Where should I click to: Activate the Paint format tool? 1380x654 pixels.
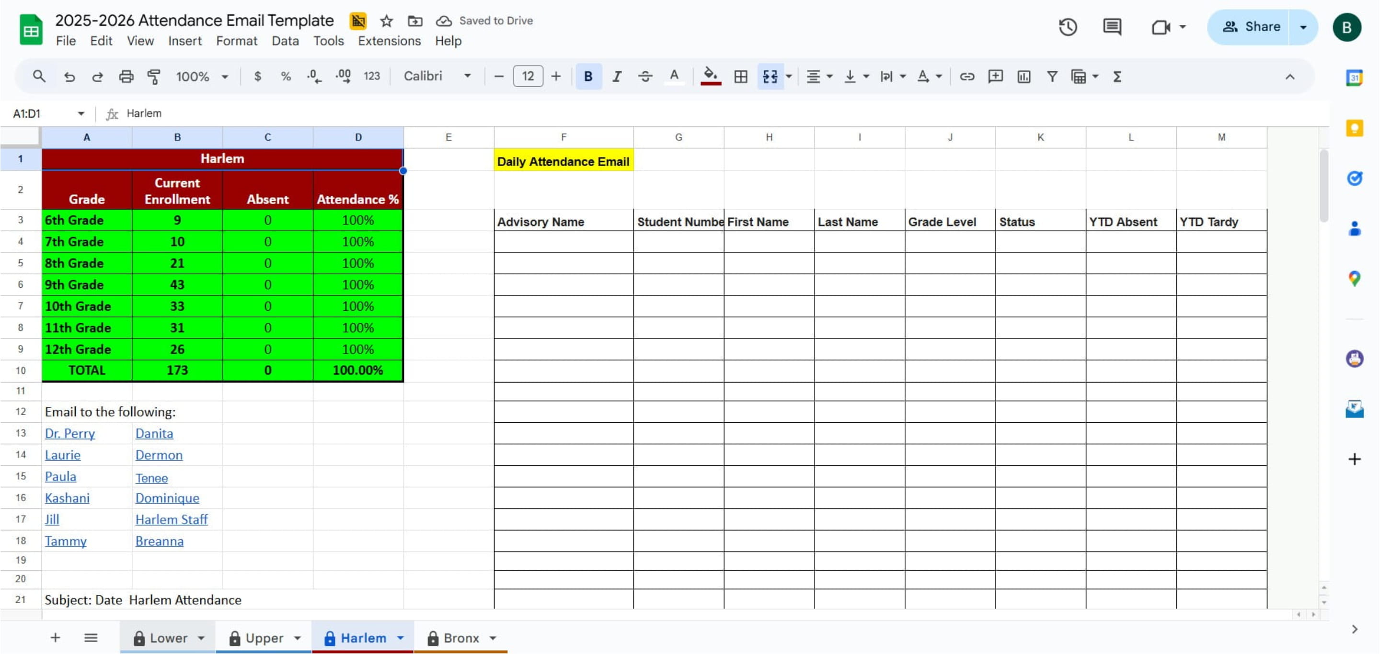point(154,77)
